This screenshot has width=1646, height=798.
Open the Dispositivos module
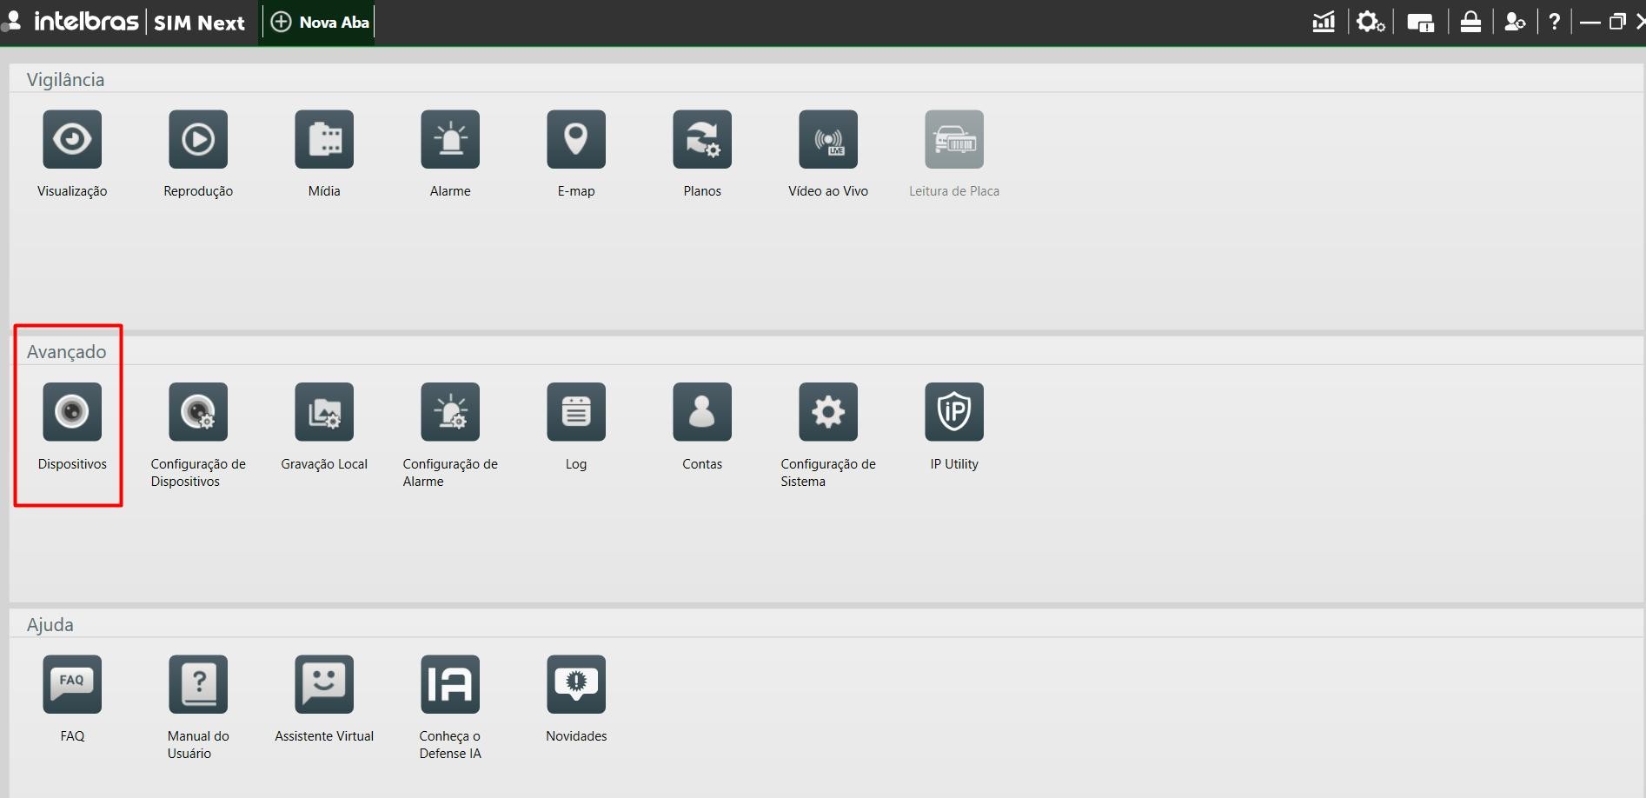(72, 412)
